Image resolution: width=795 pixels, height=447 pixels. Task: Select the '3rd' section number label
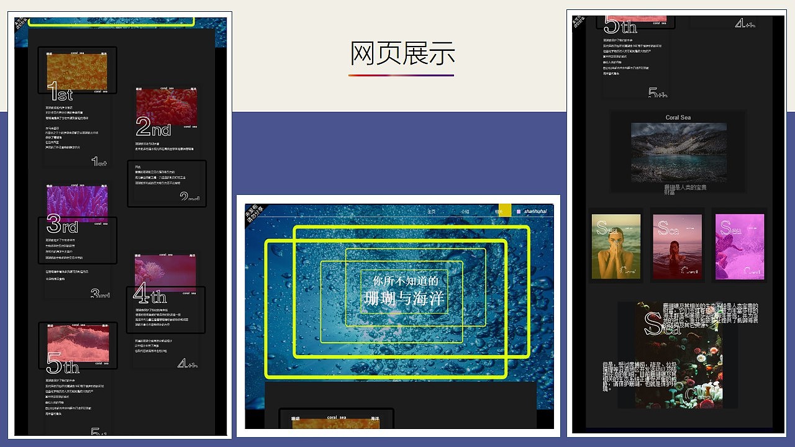click(x=61, y=225)
